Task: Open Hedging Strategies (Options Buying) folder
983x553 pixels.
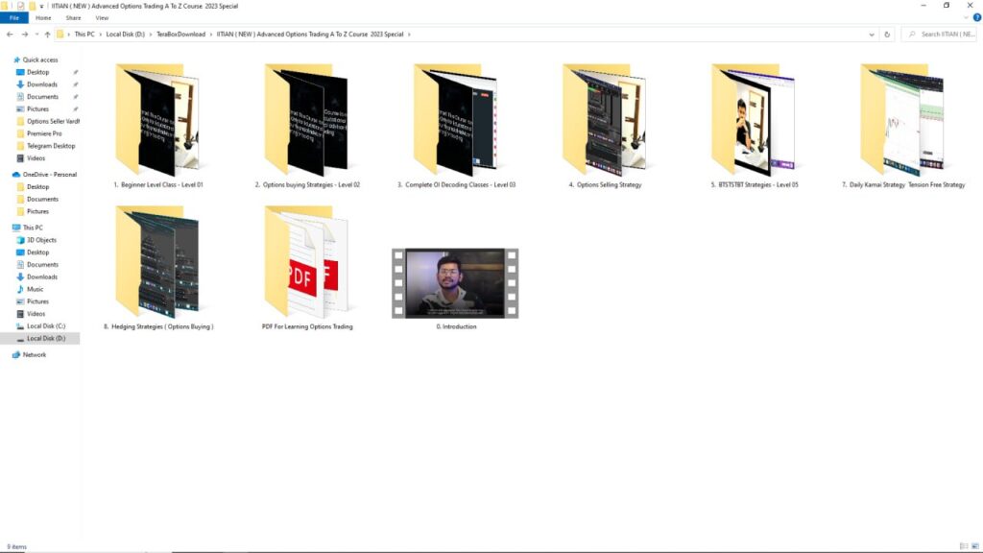Action: [x=158, y=267]
